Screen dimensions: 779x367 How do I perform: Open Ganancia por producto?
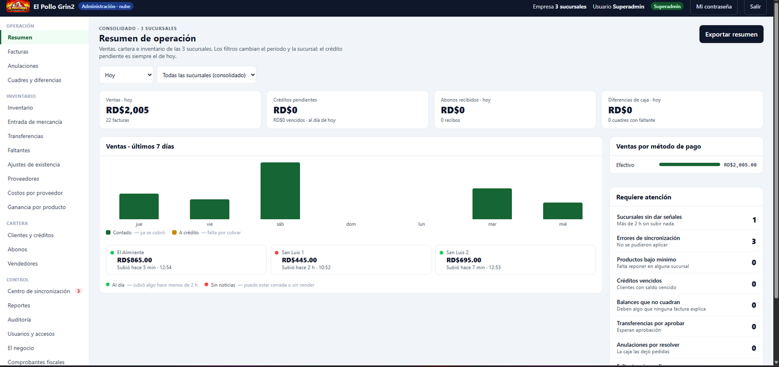click(x=45, y=207)
